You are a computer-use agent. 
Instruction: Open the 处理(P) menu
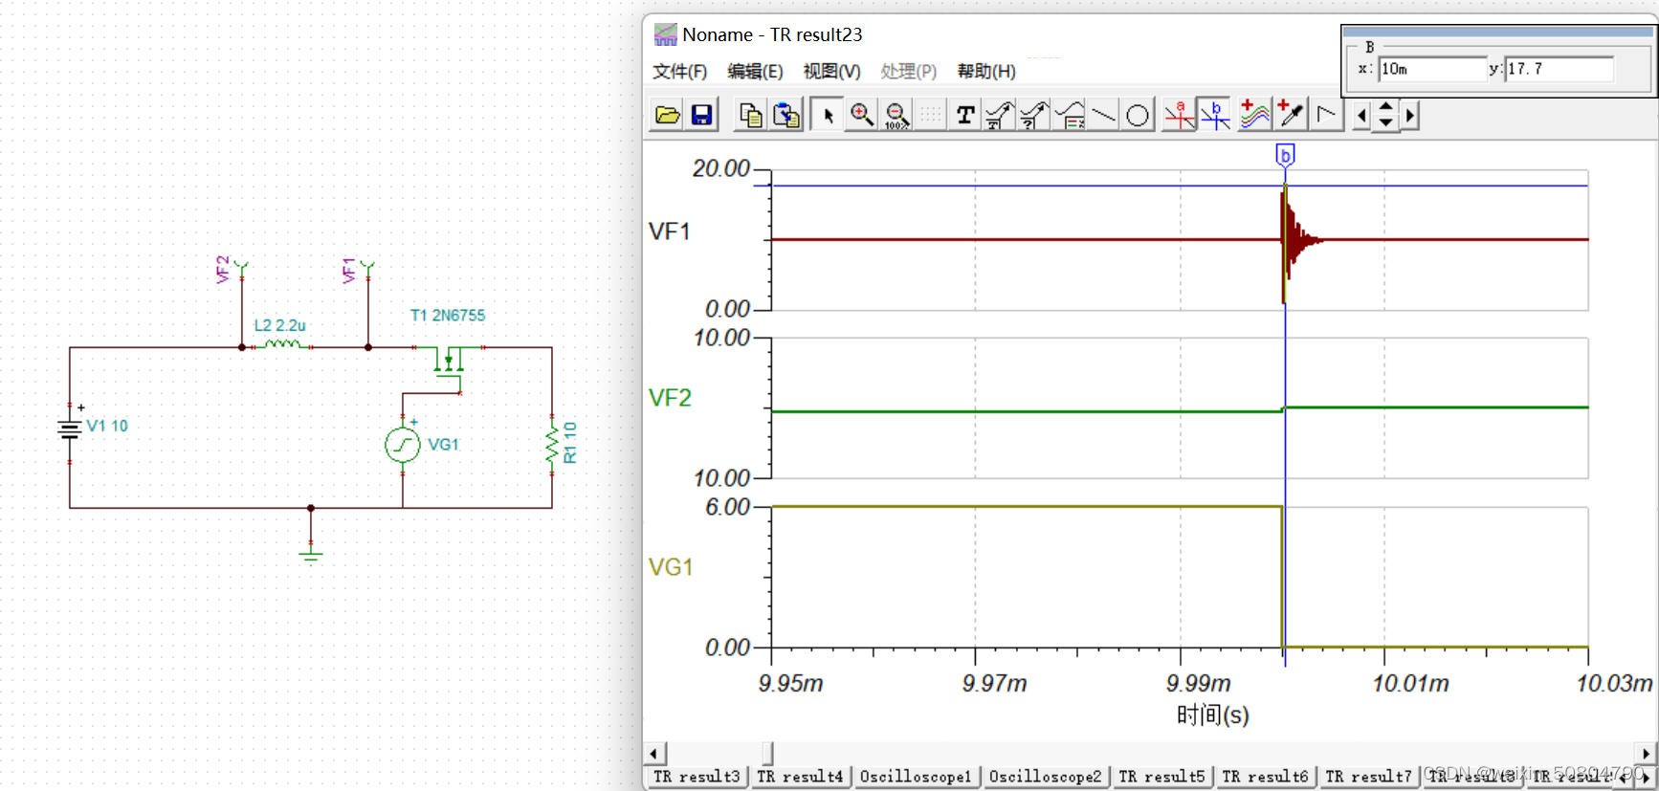pos(908,72)
